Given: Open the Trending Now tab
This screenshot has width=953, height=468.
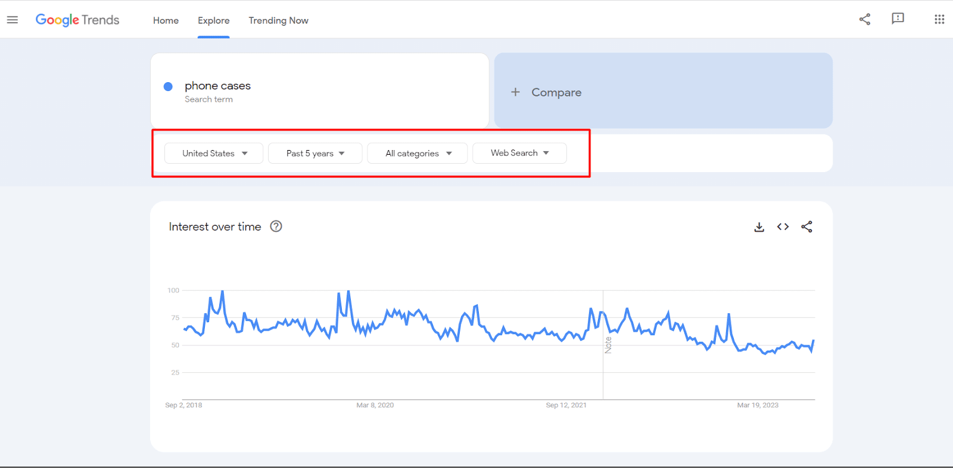Looking at the screenshot, I should click(278, 20).
